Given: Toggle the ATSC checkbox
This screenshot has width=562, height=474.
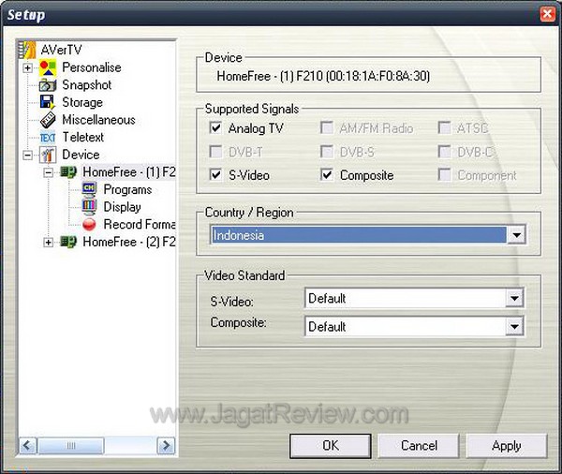Looking at the screenshot, I should [444, 127].
